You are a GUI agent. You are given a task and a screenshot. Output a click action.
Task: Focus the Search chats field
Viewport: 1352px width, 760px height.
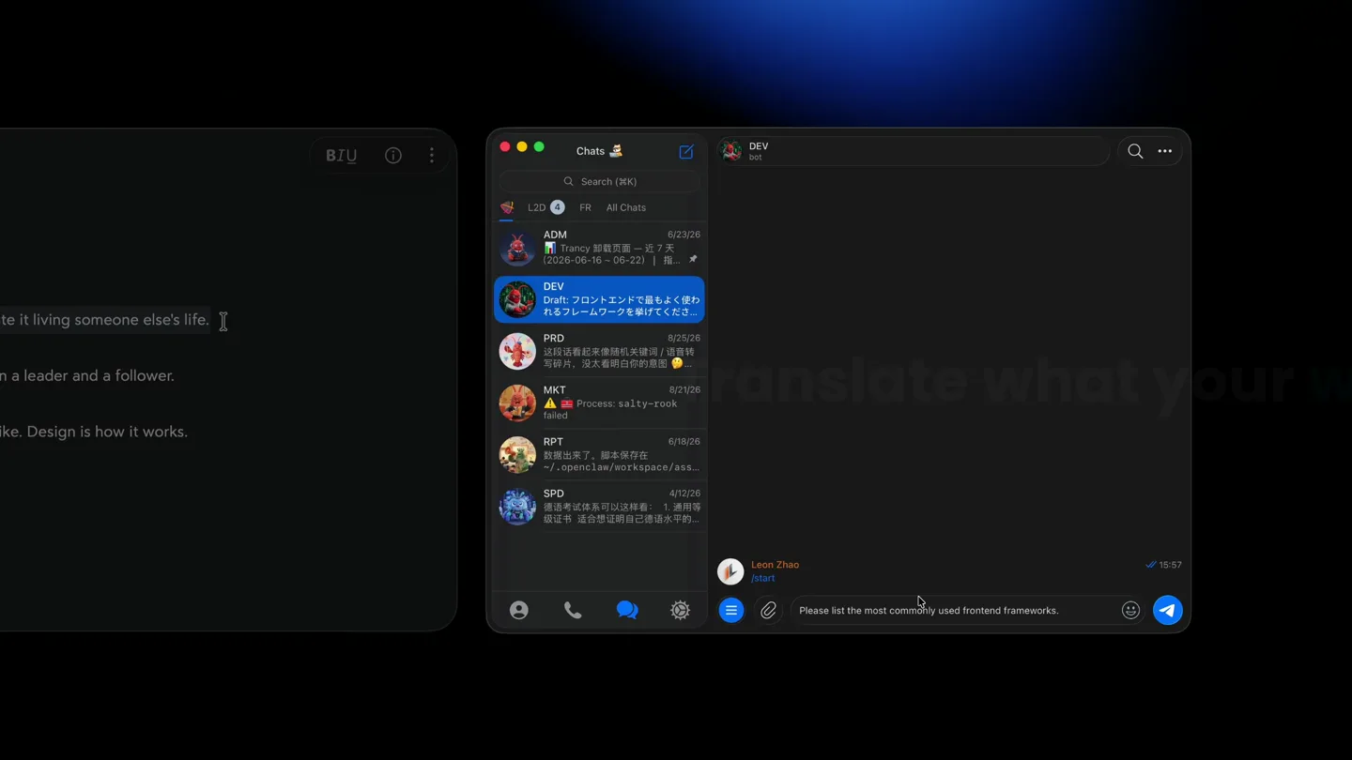click(600, 182)
